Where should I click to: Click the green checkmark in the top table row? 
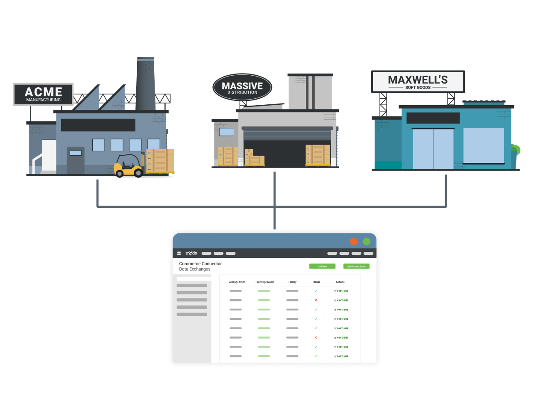pos(316,291)
